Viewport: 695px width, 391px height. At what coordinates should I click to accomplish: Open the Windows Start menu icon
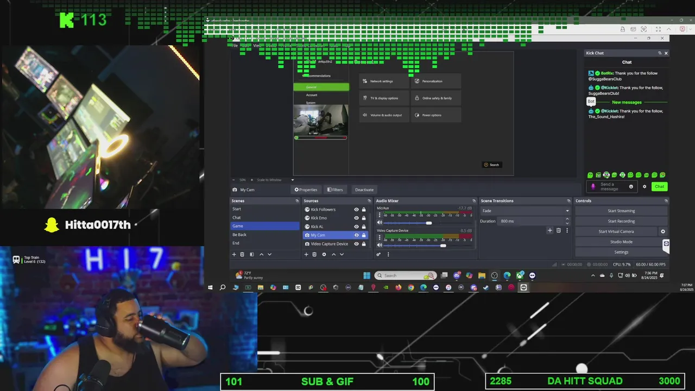[367, 275]
